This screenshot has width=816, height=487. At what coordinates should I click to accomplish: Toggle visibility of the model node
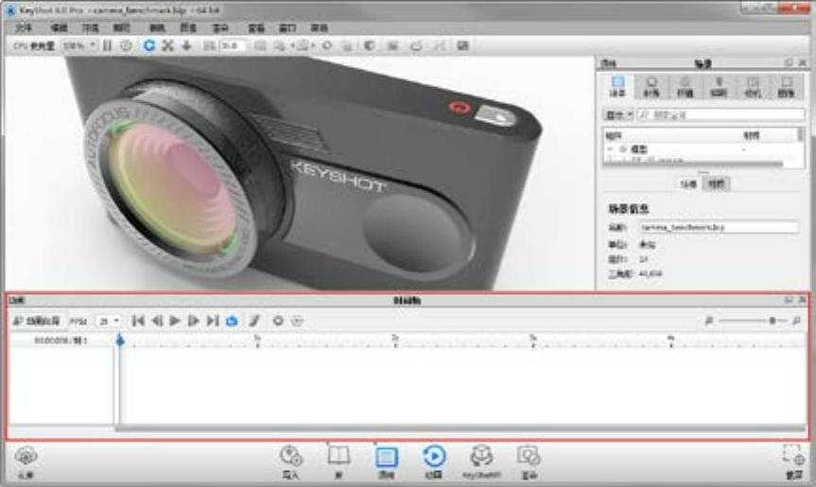pos(623,148)
